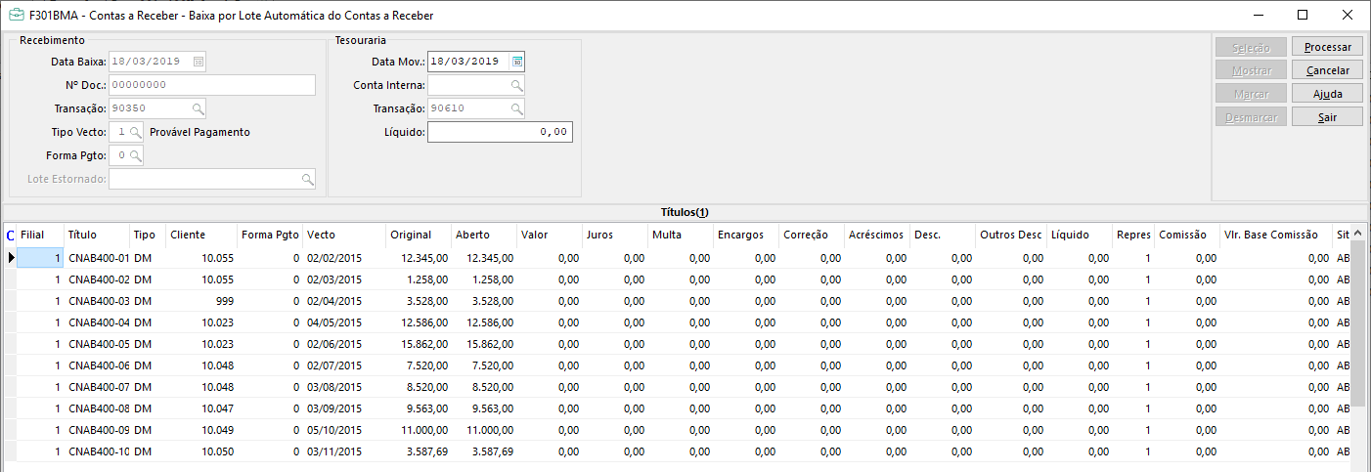The width and height of the screenshot is (1371, 472).
Task: Click the C selection column header
Action: pos(11,235)
